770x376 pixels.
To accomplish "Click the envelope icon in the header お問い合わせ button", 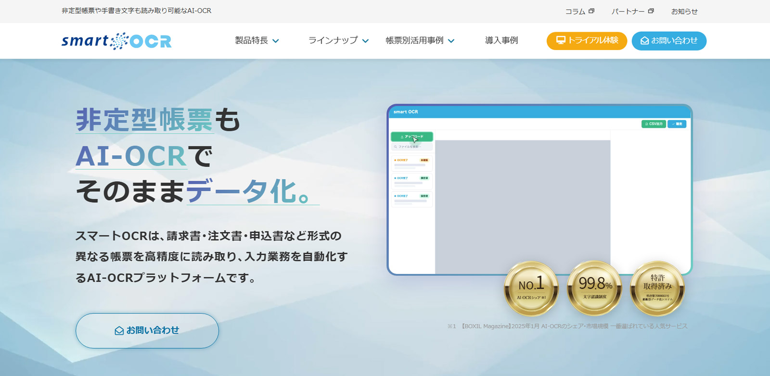I will coord(644,41).
